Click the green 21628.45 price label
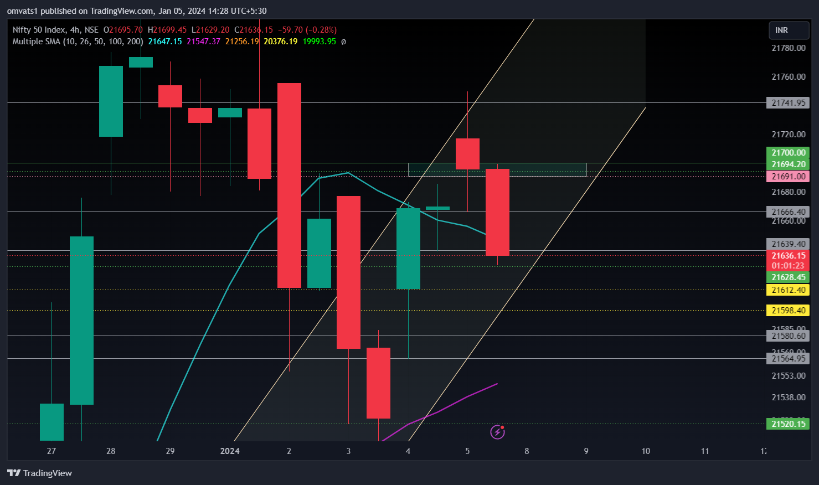Screen dimensions: 819x485 pyautogui.click(x=788, y=277)
